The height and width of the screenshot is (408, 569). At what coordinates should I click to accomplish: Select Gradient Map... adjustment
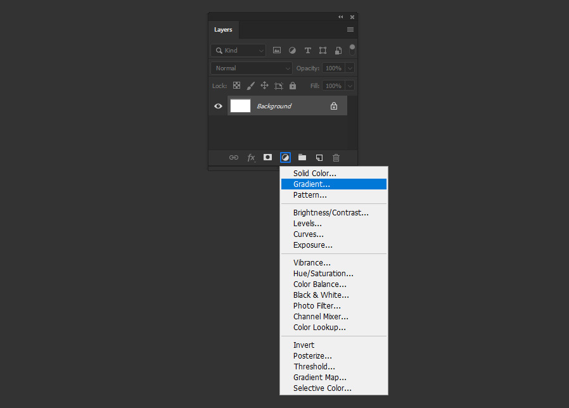(334, 378)
